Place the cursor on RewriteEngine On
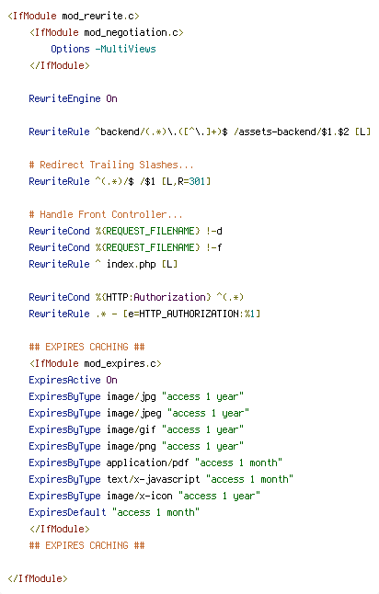This screenshot has width=379, height=594. pyautogui.click(x=74, y=99)
